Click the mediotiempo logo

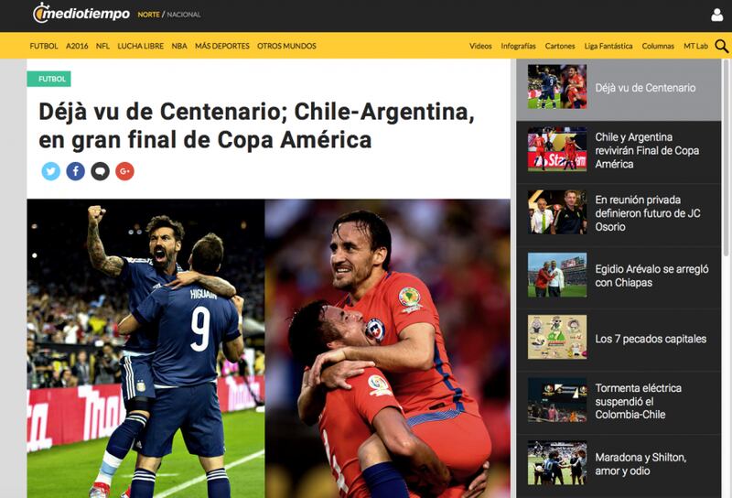click(x=81, y=13)
